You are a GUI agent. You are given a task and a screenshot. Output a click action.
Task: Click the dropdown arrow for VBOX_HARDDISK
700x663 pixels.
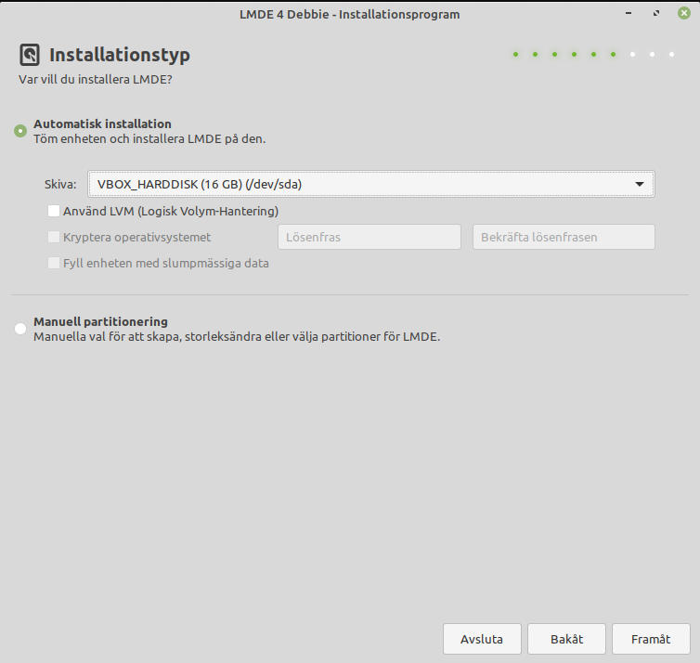click(x=639, y=184)
